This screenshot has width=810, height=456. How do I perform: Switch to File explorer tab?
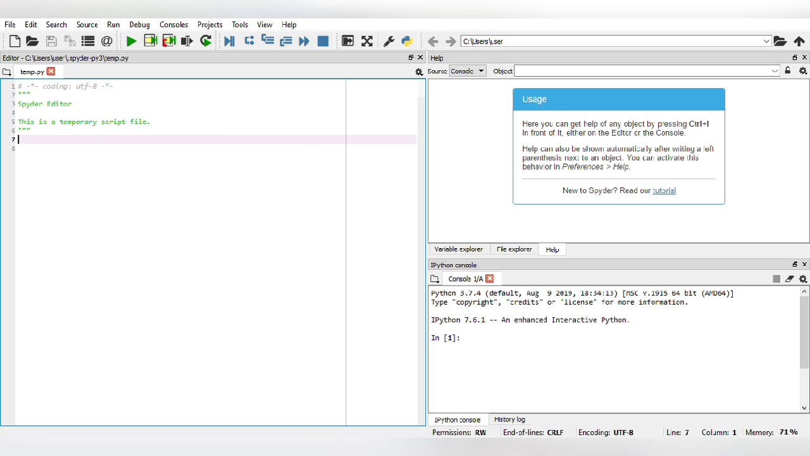point(514,250)
